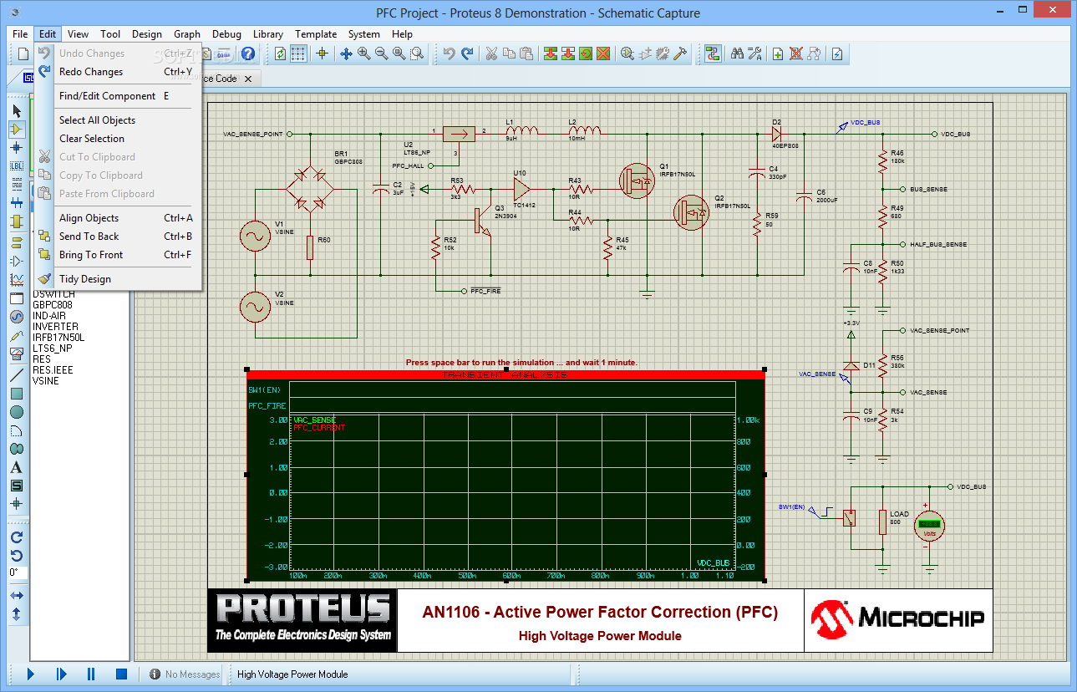Activate the Component Mode tool
Image resolution: width=1077 pixels, height=692 pixels.
[17, 129]
